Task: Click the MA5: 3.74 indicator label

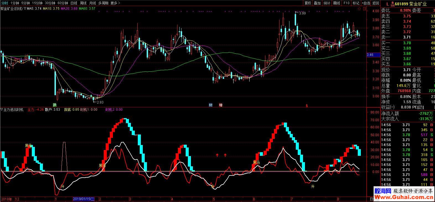Action: pyautogui.click(x=34, y=9)
